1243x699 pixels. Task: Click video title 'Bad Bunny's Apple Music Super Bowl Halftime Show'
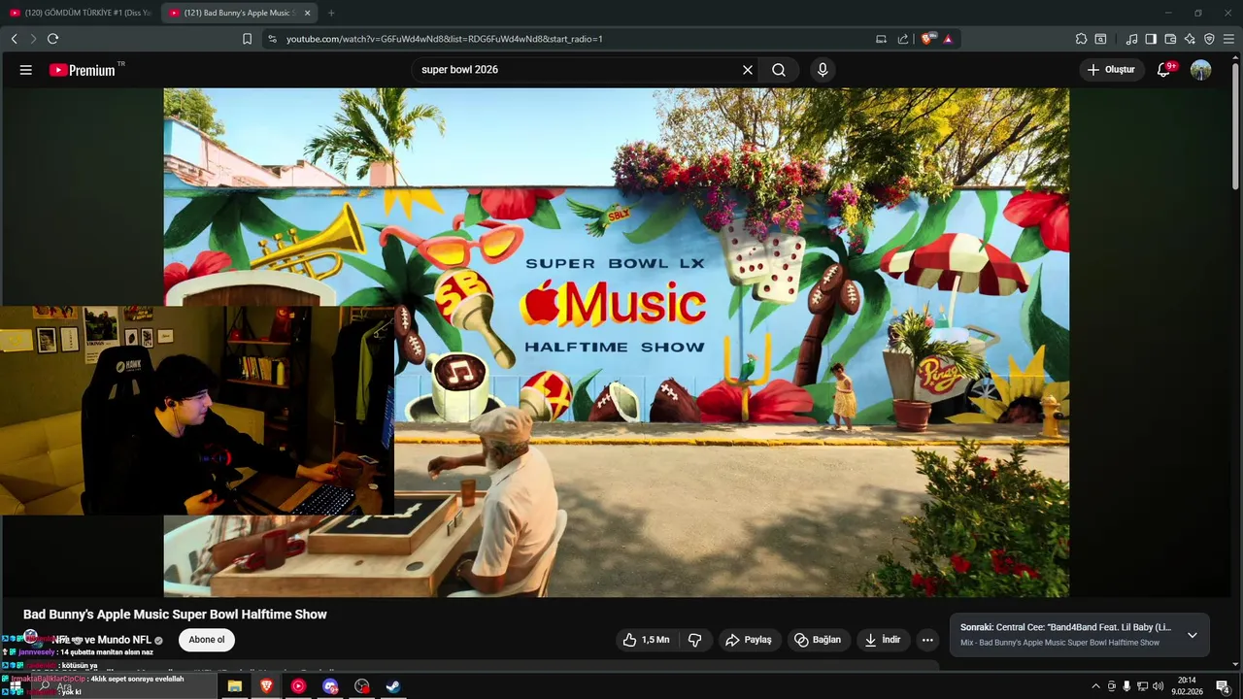pyautogui.click(x=175, y=615)
